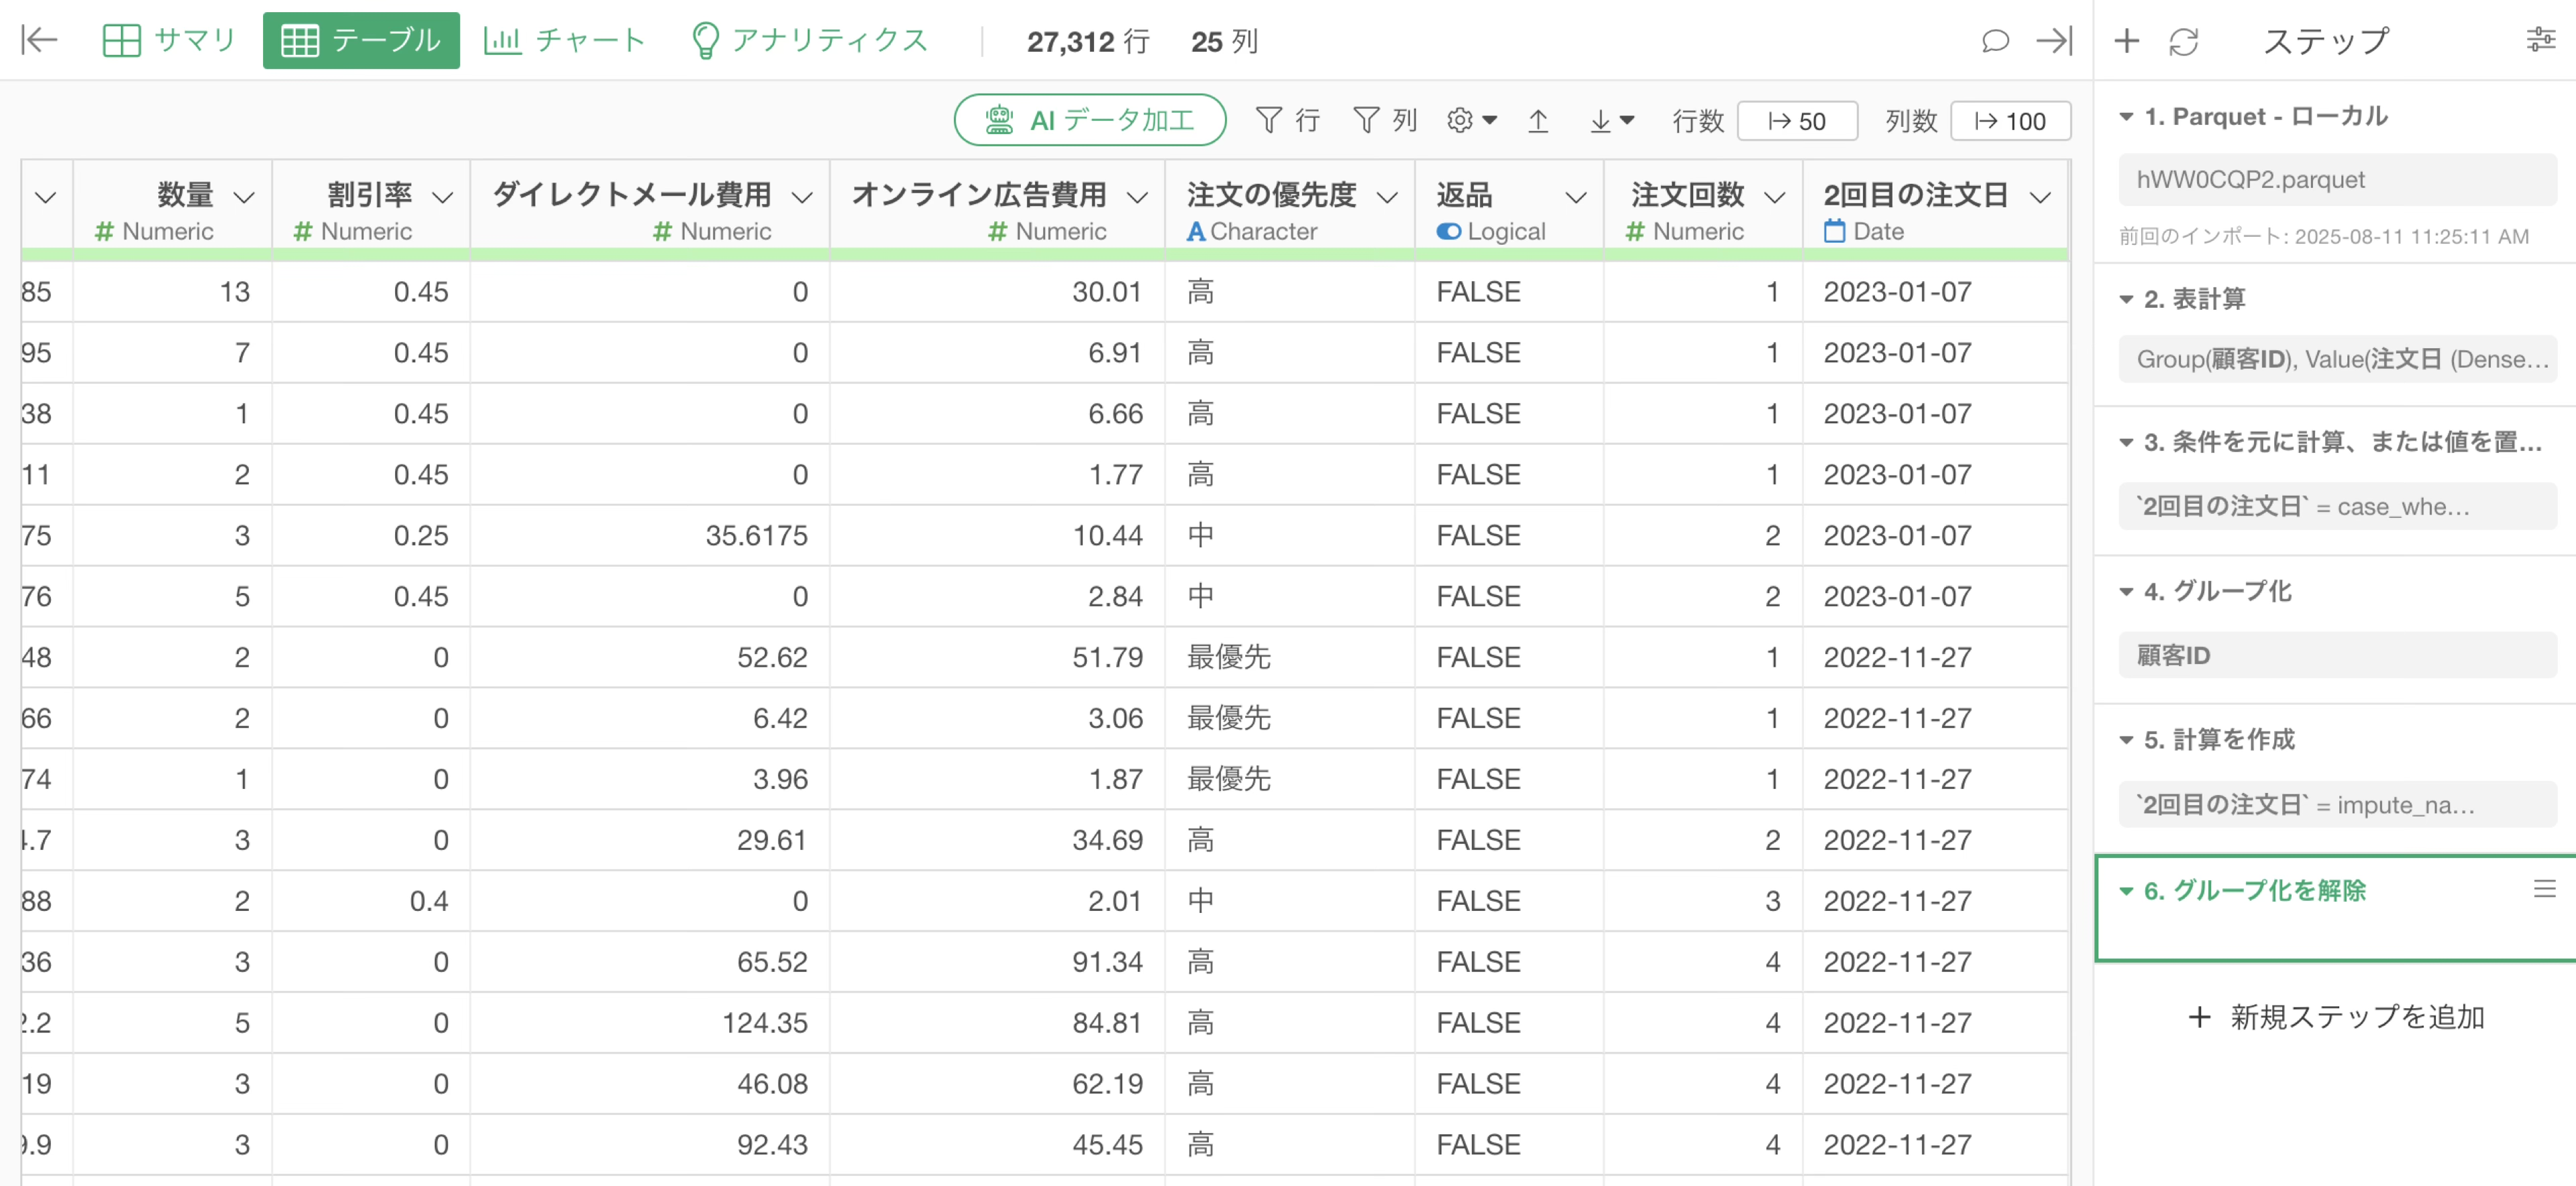This screenshot has width=2576, height=1186.
Task: Open the hamburger menu on step 6
Action: [2544, 888]
